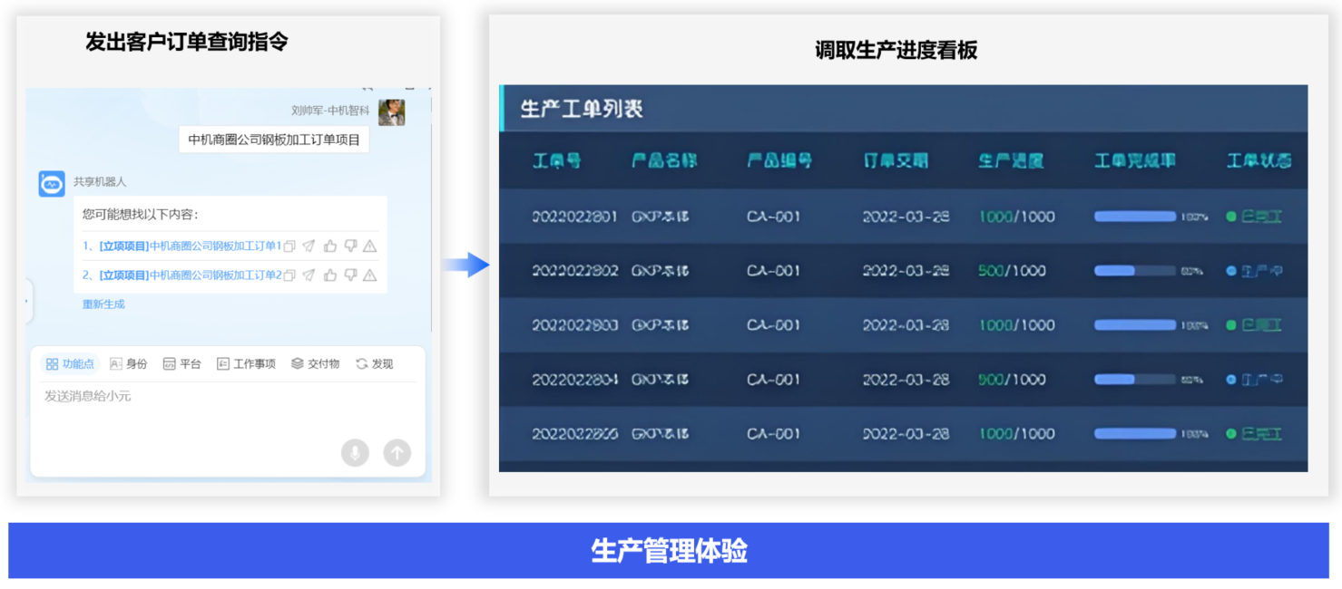
Task: Switch to the 工作事项 tab
Action: (246, 364)
